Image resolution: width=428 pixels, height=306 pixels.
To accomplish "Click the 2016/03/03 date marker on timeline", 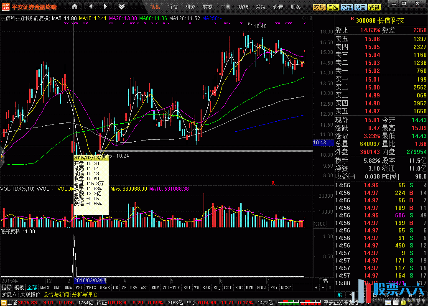I will [90, 280].
